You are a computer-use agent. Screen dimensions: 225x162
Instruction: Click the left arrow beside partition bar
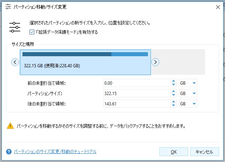tap(15, 62)
